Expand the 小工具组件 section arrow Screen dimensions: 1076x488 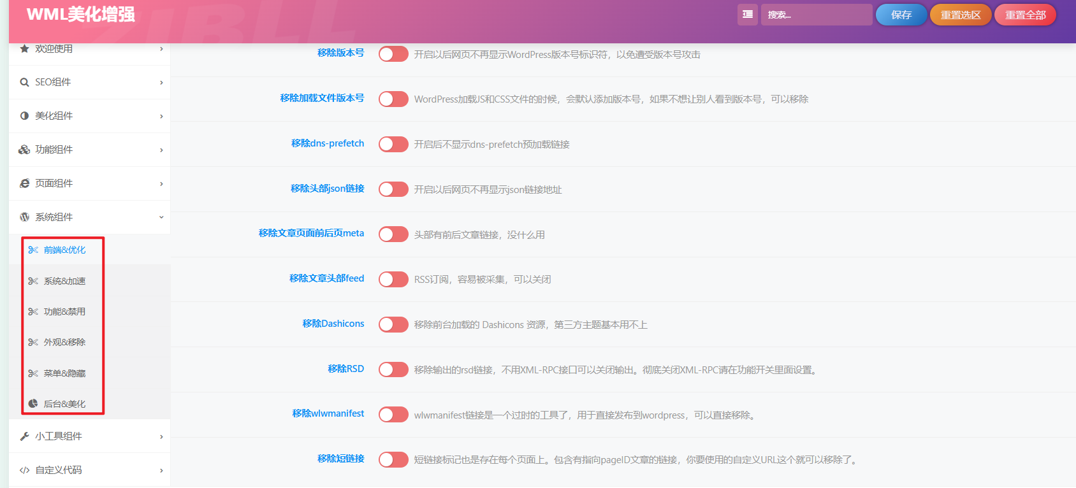pyautogui.click(x=161, y=436)
